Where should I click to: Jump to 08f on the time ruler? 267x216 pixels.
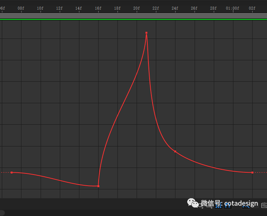[21, 8]
